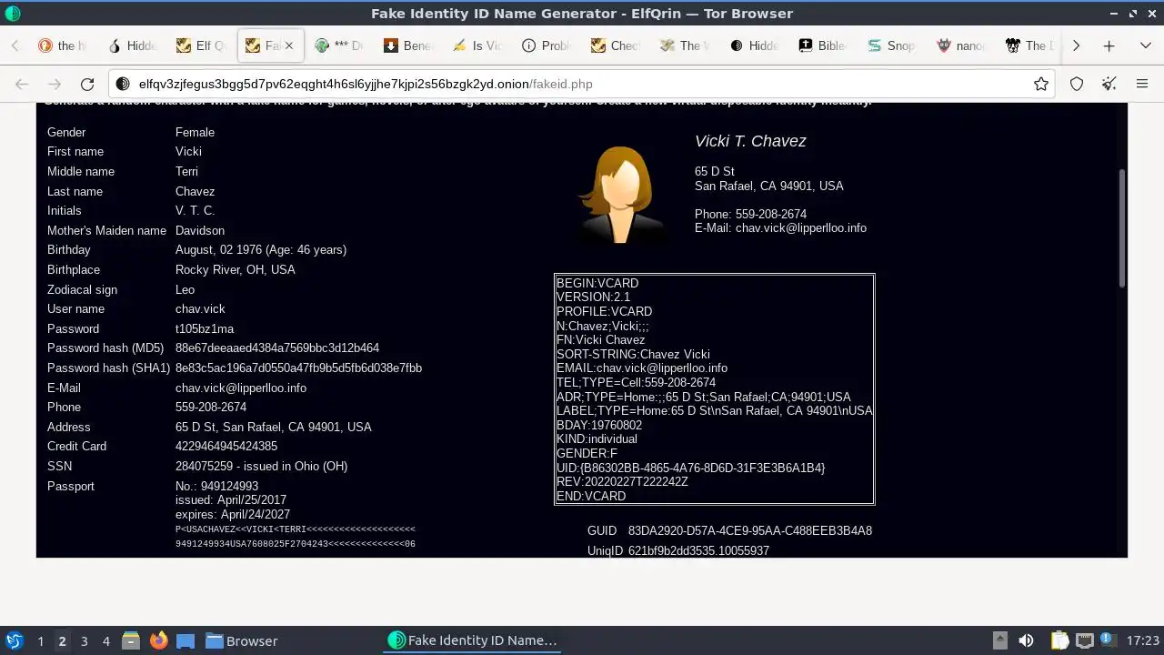Close the active Fake Identity tab
This screenshot has height=655, width=1164.
[x=289, y=45]
